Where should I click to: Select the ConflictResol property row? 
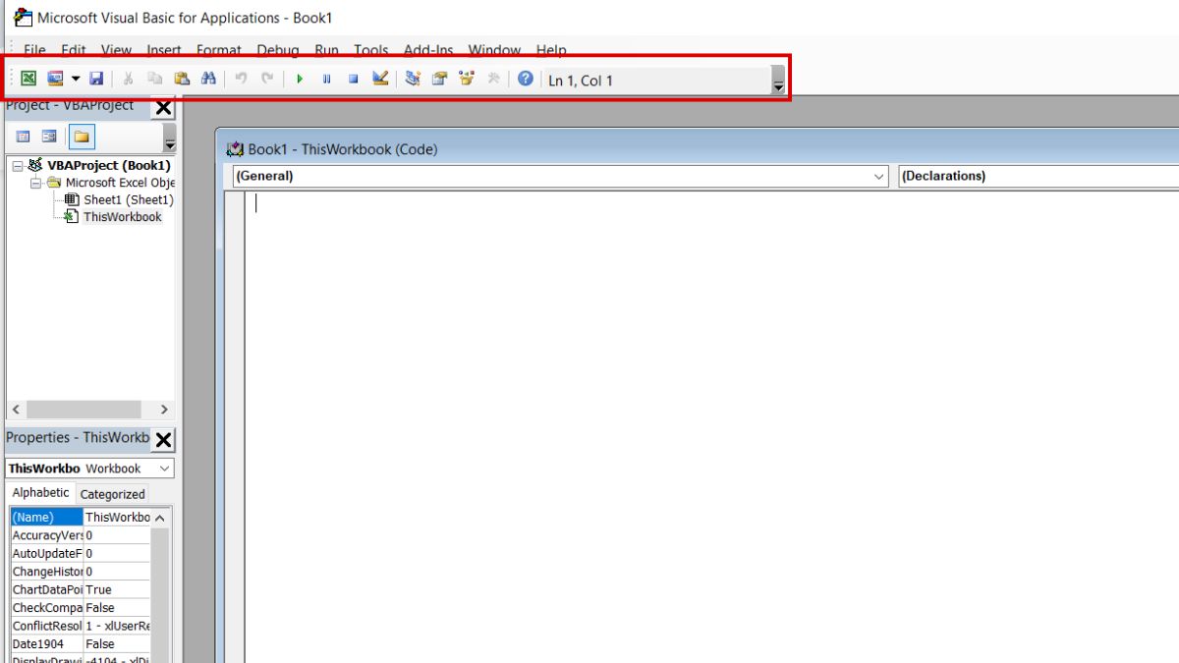pyautogui.click(x=81, y=626)
